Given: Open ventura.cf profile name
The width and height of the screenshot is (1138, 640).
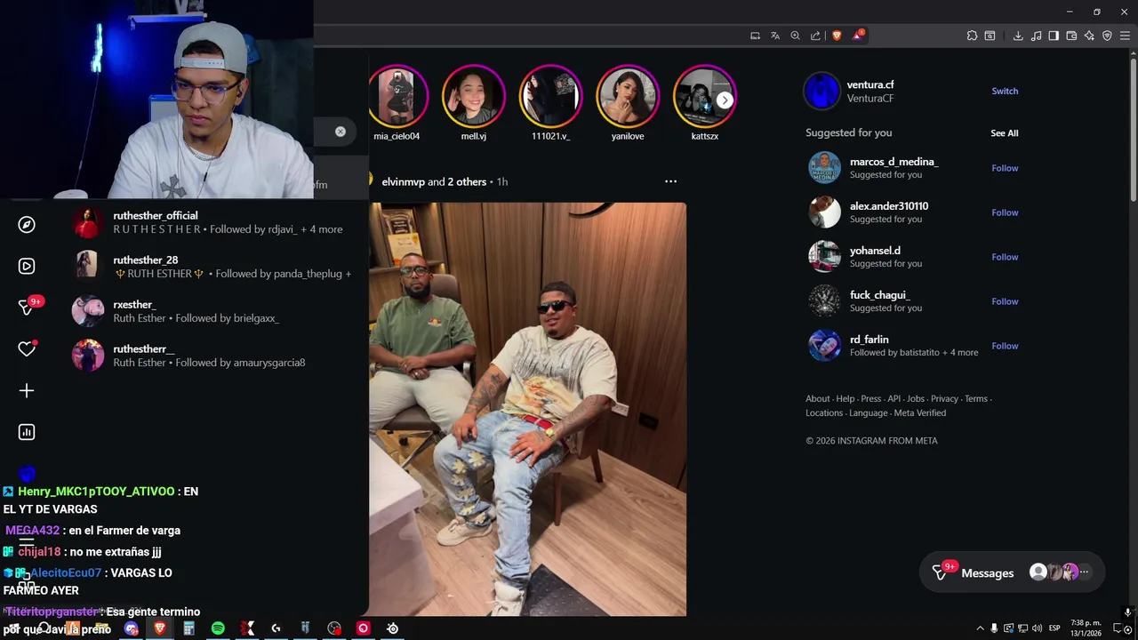Looking at the screenshot, I should coord(870,84).
